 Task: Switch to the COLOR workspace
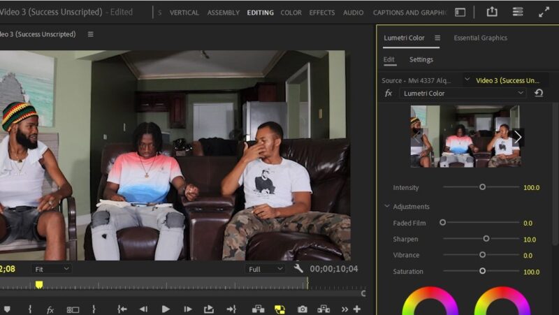pyautogui.click(x=291, y=13)
